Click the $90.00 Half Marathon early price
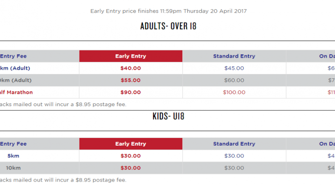 click(130, 92)
